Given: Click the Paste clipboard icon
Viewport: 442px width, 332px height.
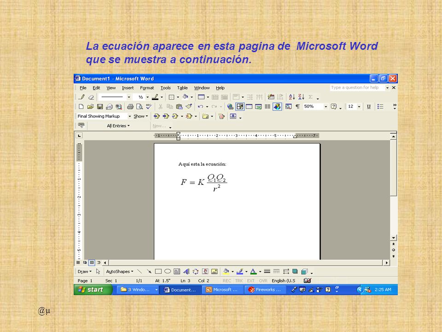Looking at the screenshot, I should click(x=179, y=107).
